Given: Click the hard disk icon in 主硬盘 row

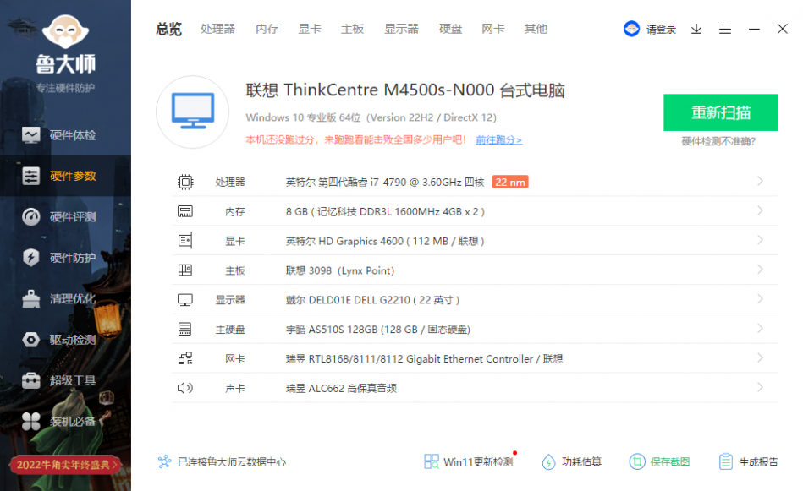Looking at the screenshot, I should [185, 329].
